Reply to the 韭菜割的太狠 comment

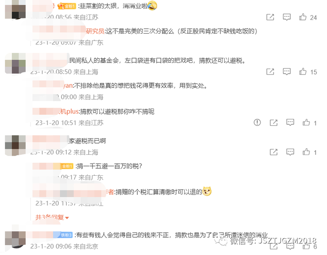click(287, 17)
